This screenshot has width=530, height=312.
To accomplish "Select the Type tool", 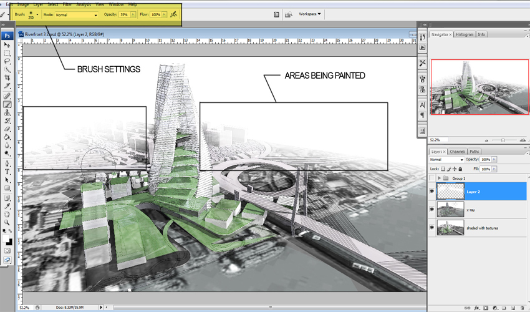I will [x=7, y=172].
